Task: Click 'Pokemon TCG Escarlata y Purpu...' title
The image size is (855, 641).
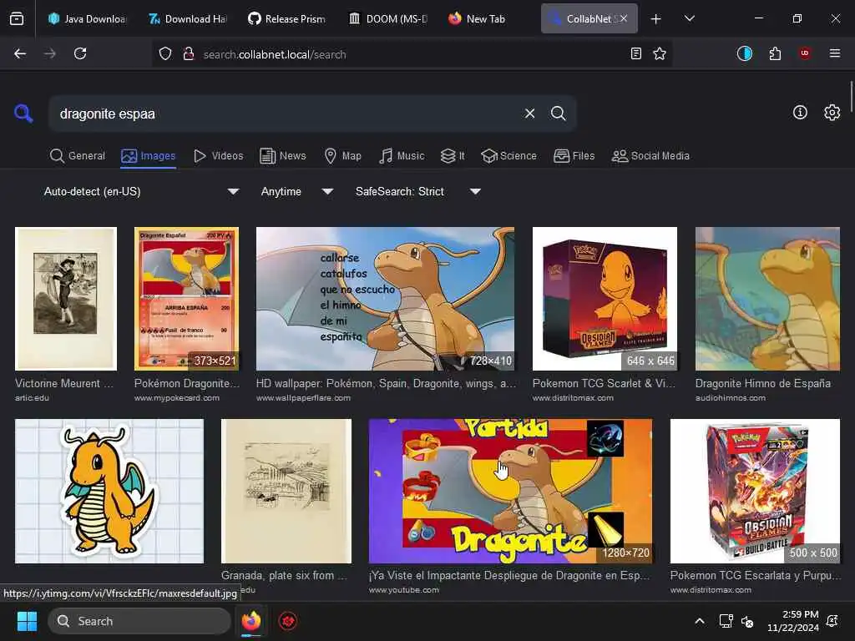Action: point(755,575)
